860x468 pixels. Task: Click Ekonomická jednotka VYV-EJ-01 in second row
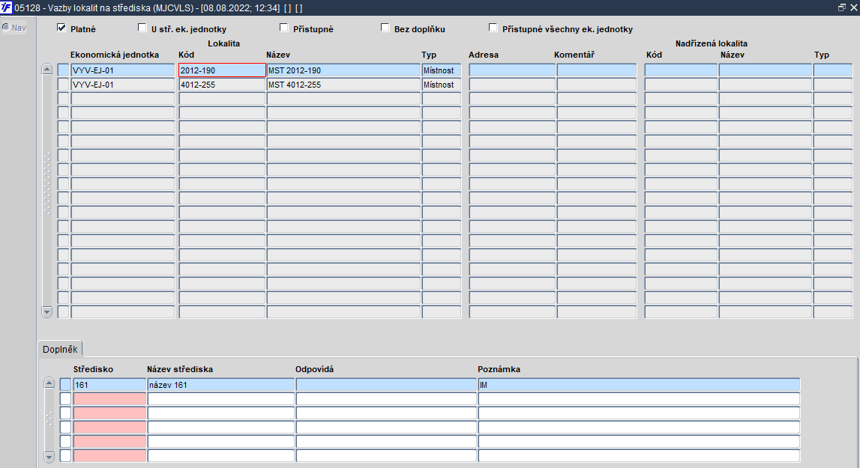tap(123, 85)
